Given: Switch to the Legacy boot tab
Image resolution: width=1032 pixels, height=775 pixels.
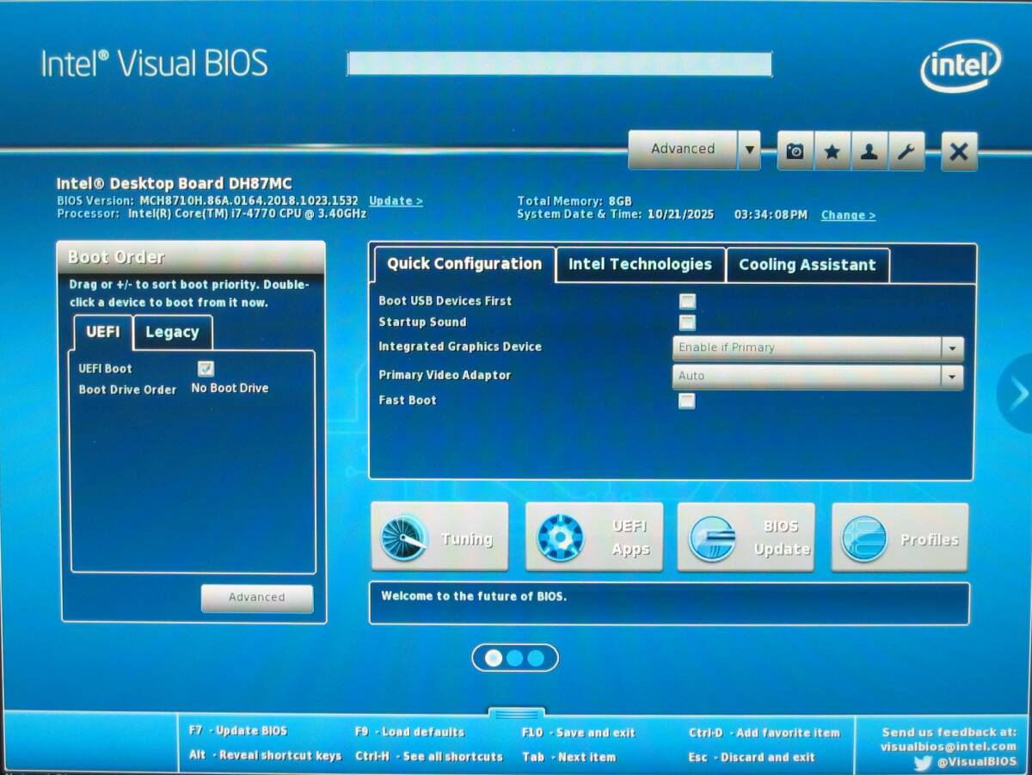Looking at the screenshot, I should (172, 332).
